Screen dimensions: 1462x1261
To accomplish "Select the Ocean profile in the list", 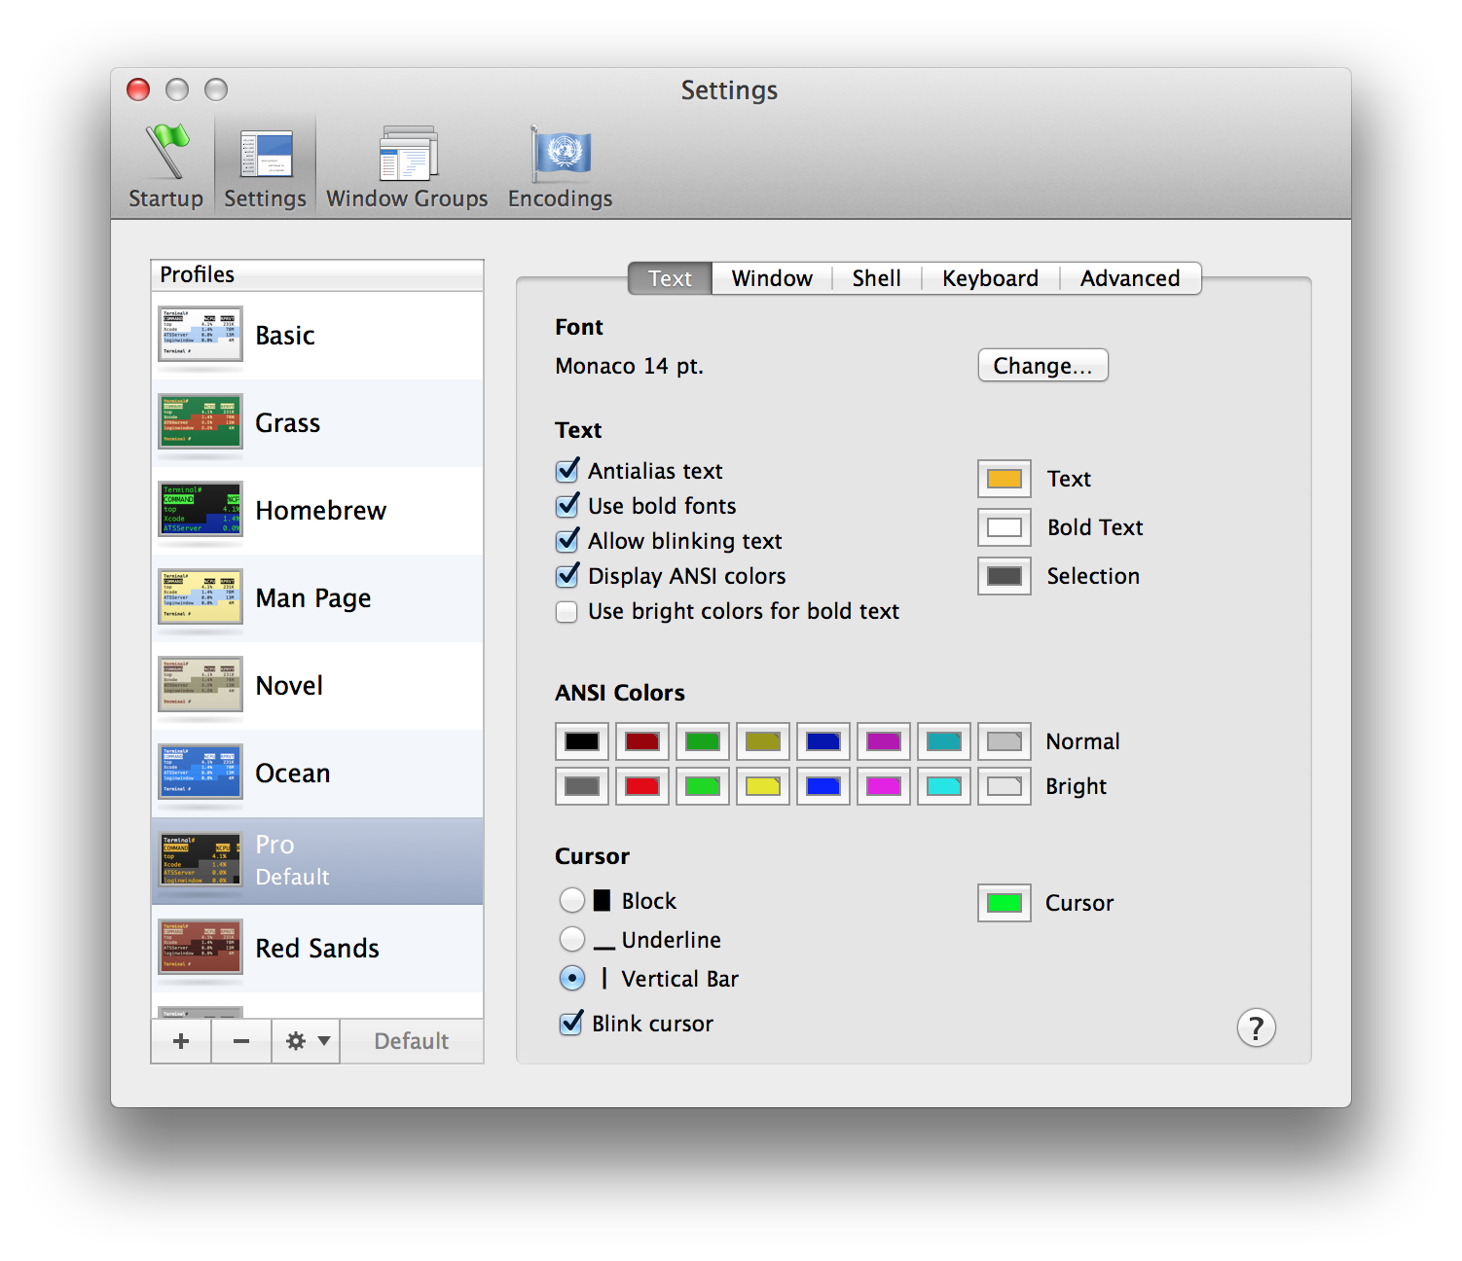I will (292, 774).
